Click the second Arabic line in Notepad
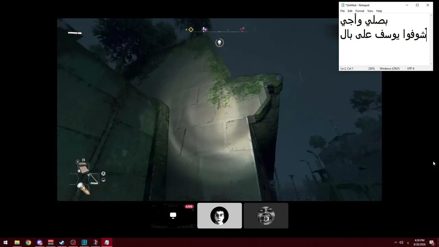Image resolution: width=439 pixels, height=247 pixels. [x=383, y=35]
